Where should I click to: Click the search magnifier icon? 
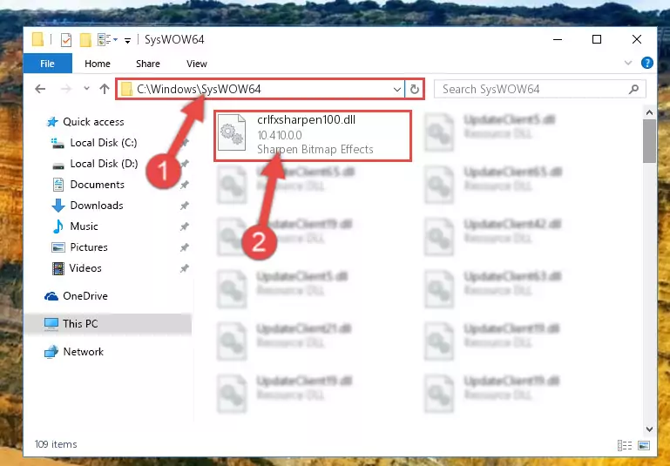(x=633, y=89)
